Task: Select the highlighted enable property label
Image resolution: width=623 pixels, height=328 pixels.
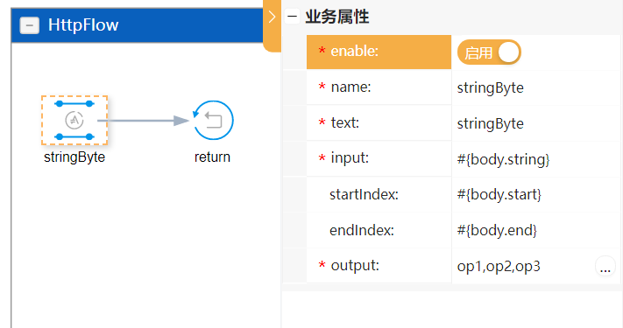Action: click(x=379, y=52)
